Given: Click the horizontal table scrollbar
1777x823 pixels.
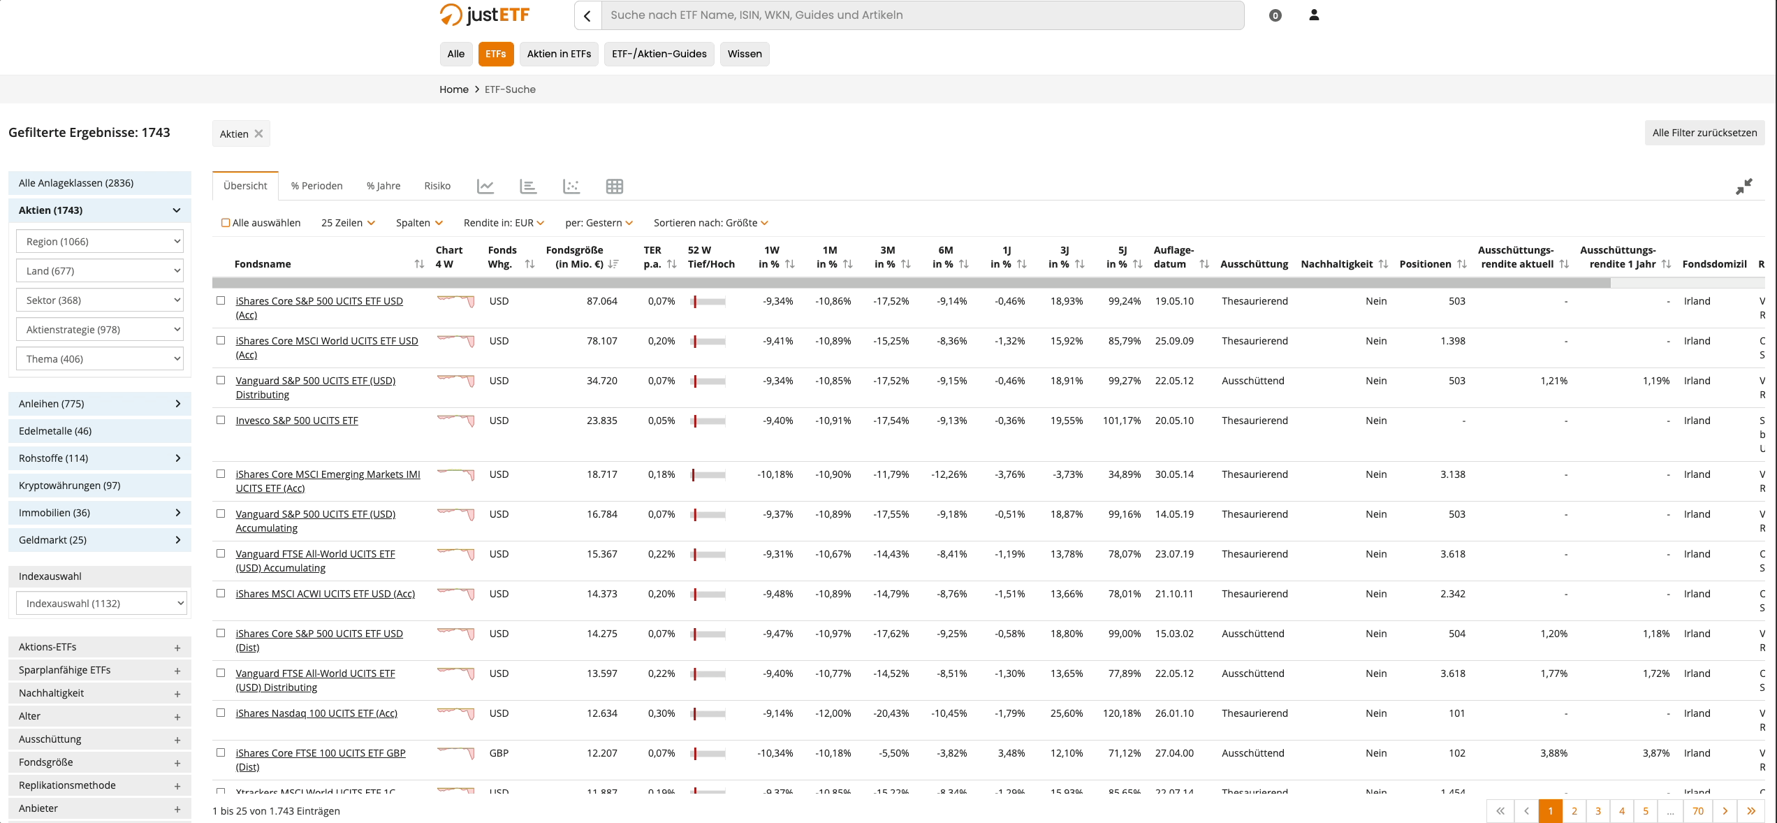Looking at the screenshot, I should tap(911, 283).
